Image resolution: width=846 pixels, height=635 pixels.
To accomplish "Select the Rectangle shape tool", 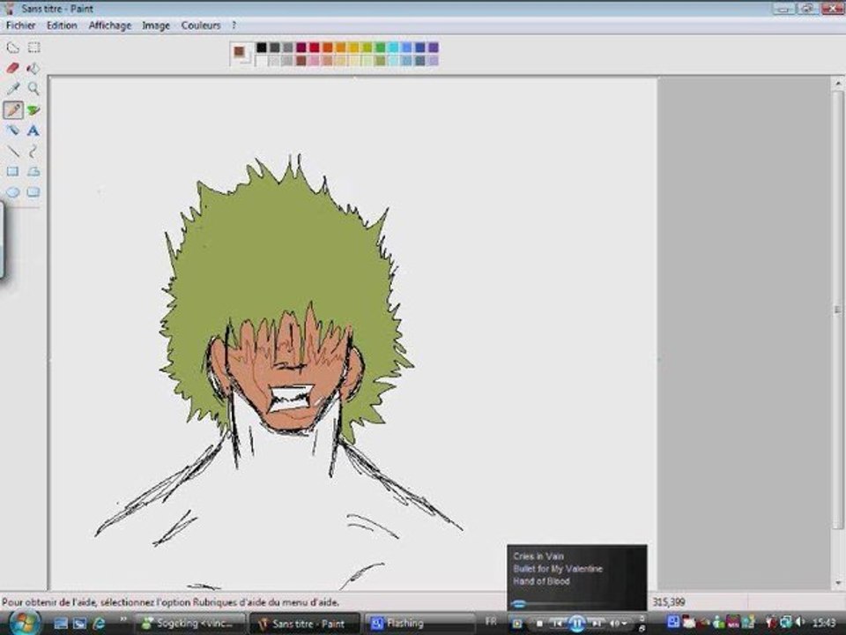I will [x=12, y=172].
